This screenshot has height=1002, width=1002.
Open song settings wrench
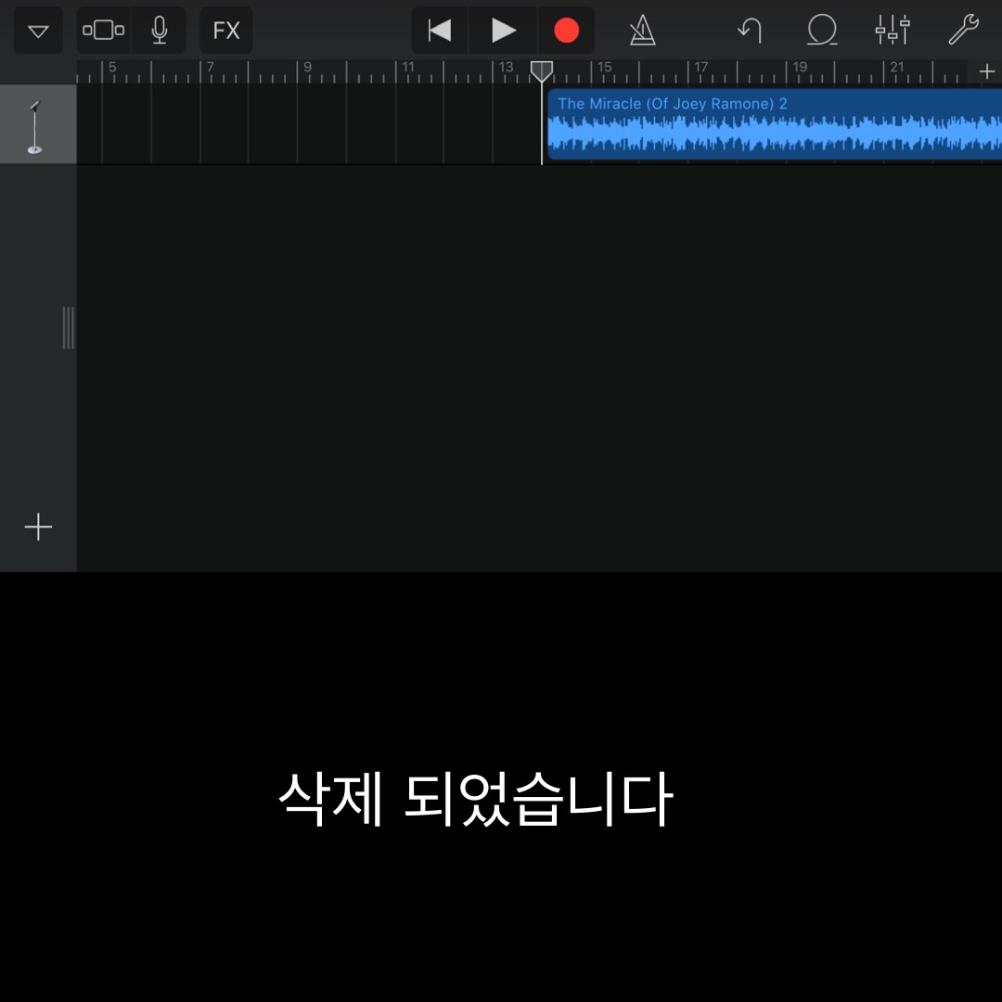[963, 31]
